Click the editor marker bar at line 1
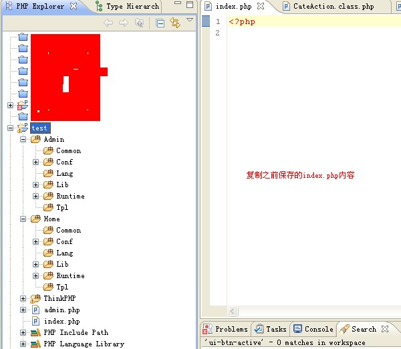The height and width of the screenshot is (349, 401). point(206,21)
